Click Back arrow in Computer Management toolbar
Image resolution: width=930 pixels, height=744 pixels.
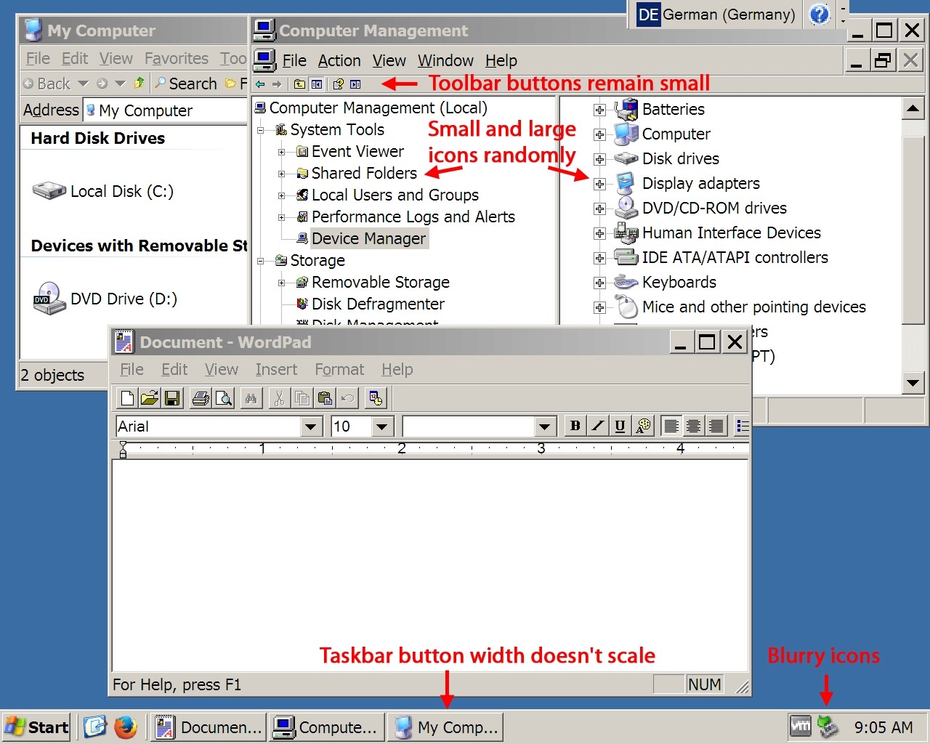pos(260,84)
